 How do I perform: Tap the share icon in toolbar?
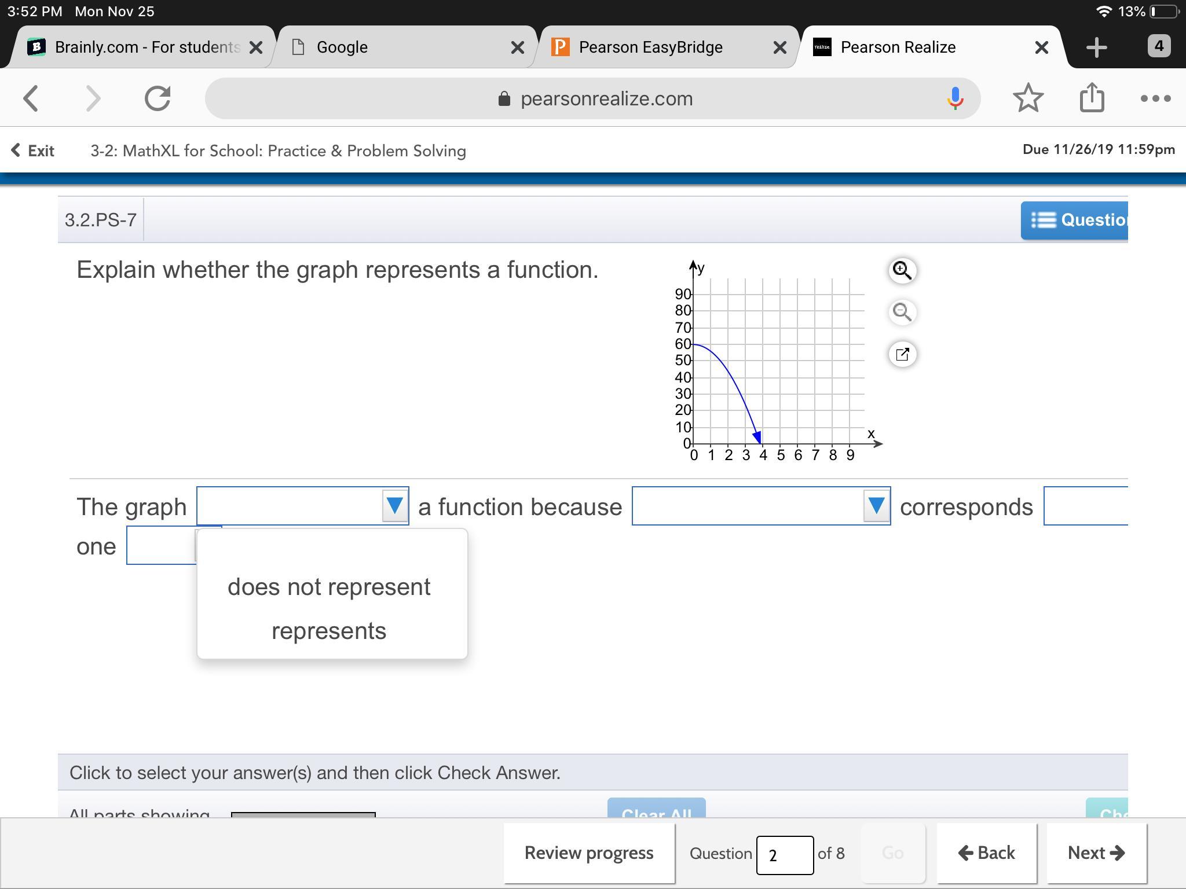pos(1092,98)
